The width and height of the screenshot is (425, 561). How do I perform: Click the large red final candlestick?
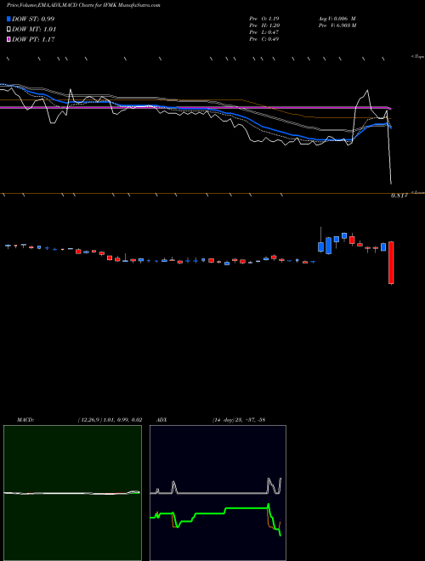click(391, 263)
